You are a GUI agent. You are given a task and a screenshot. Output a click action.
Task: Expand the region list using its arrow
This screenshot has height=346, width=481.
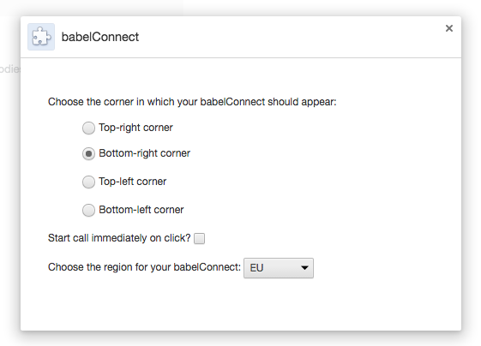point(304,268)
